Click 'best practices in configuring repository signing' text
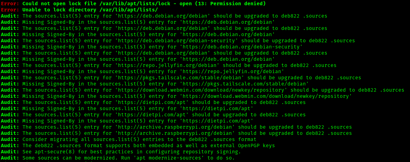 coord(165,152)
